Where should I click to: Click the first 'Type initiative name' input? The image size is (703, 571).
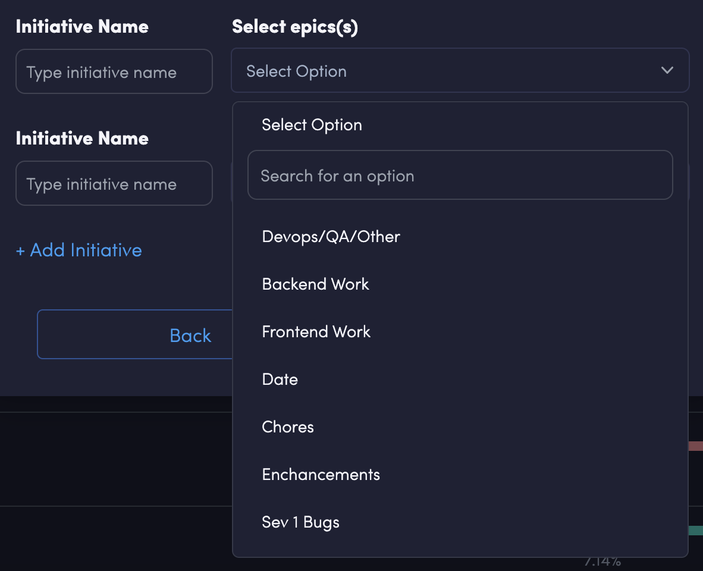pyautogui.click(x=114, y=72)
